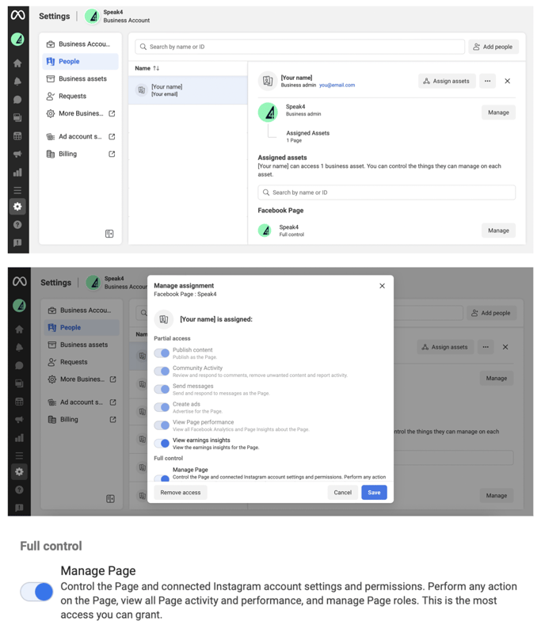Sort the people list by Name in upper screenshot
This screenshot has height=625, width=545.
click(147, 69)
